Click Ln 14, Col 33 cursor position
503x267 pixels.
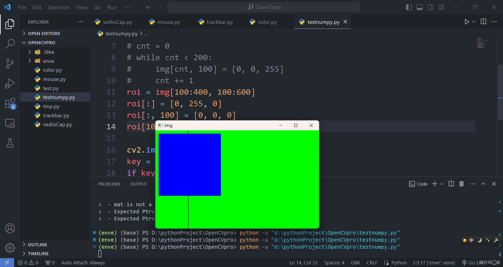point(303,263)
